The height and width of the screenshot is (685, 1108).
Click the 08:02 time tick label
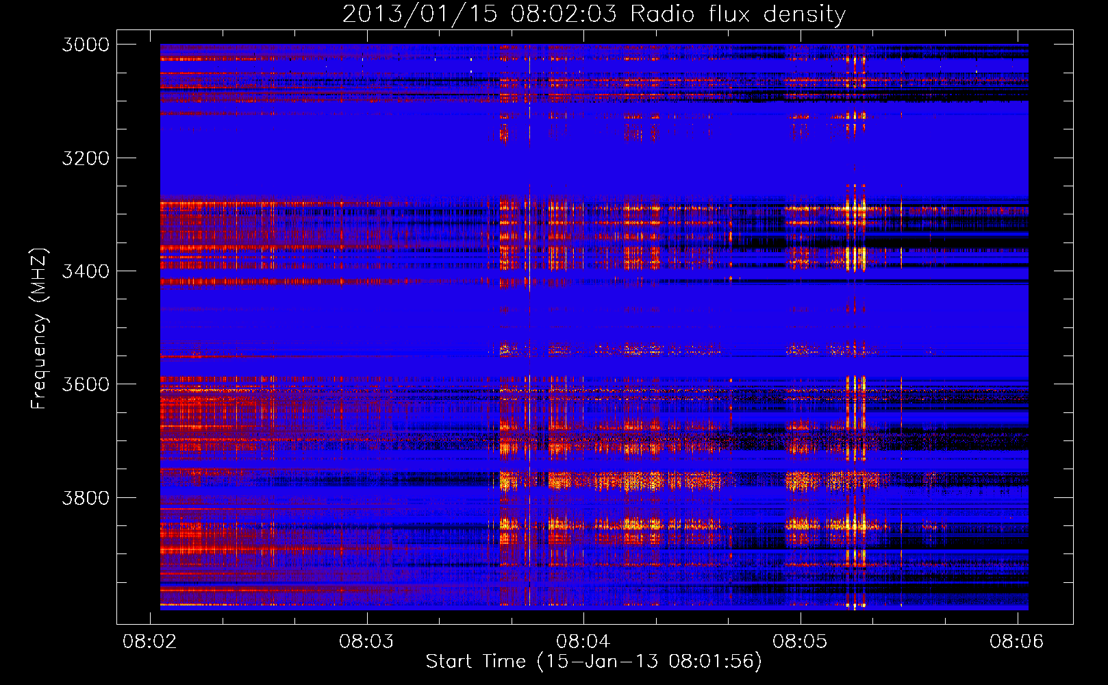[149, 641]
